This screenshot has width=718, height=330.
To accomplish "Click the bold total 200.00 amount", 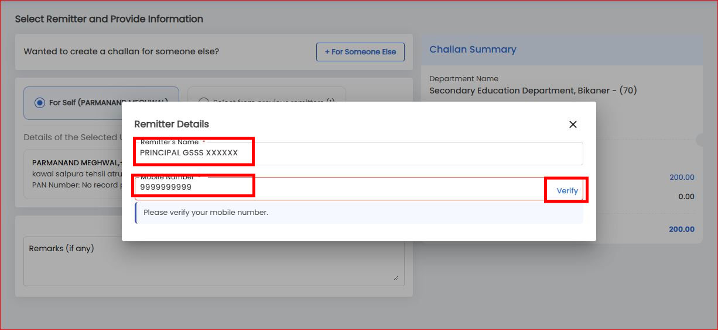I will 682,230.
